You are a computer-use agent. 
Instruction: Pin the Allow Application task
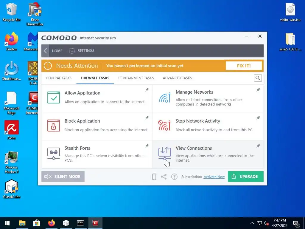(147, 90)
